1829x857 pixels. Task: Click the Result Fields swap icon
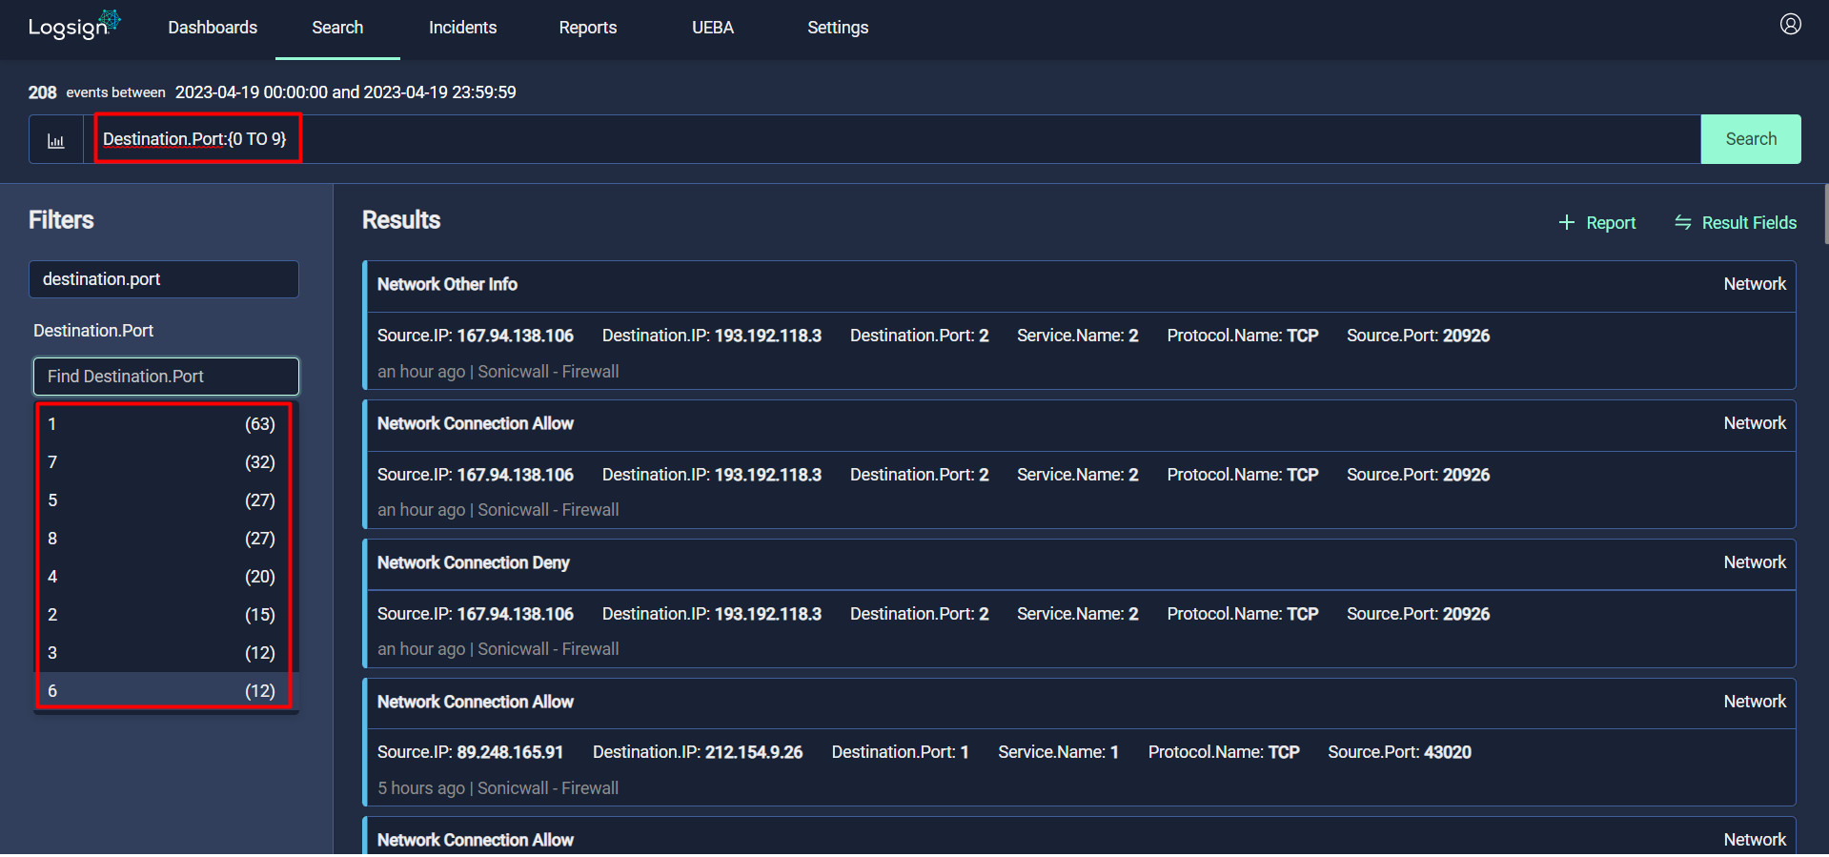tap(1683, 222)
